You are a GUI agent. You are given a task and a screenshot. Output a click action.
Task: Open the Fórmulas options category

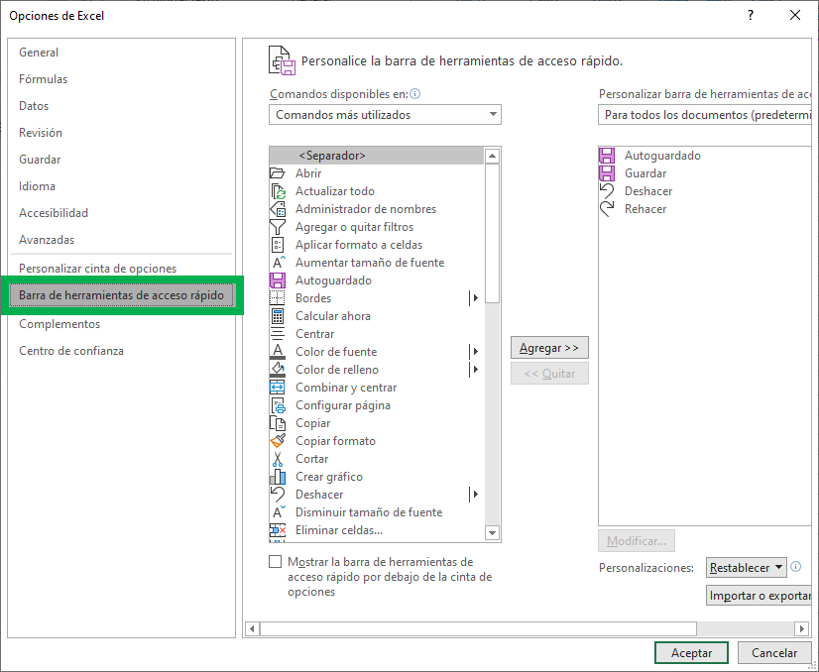pyautogui.click(x=122, y=79)
